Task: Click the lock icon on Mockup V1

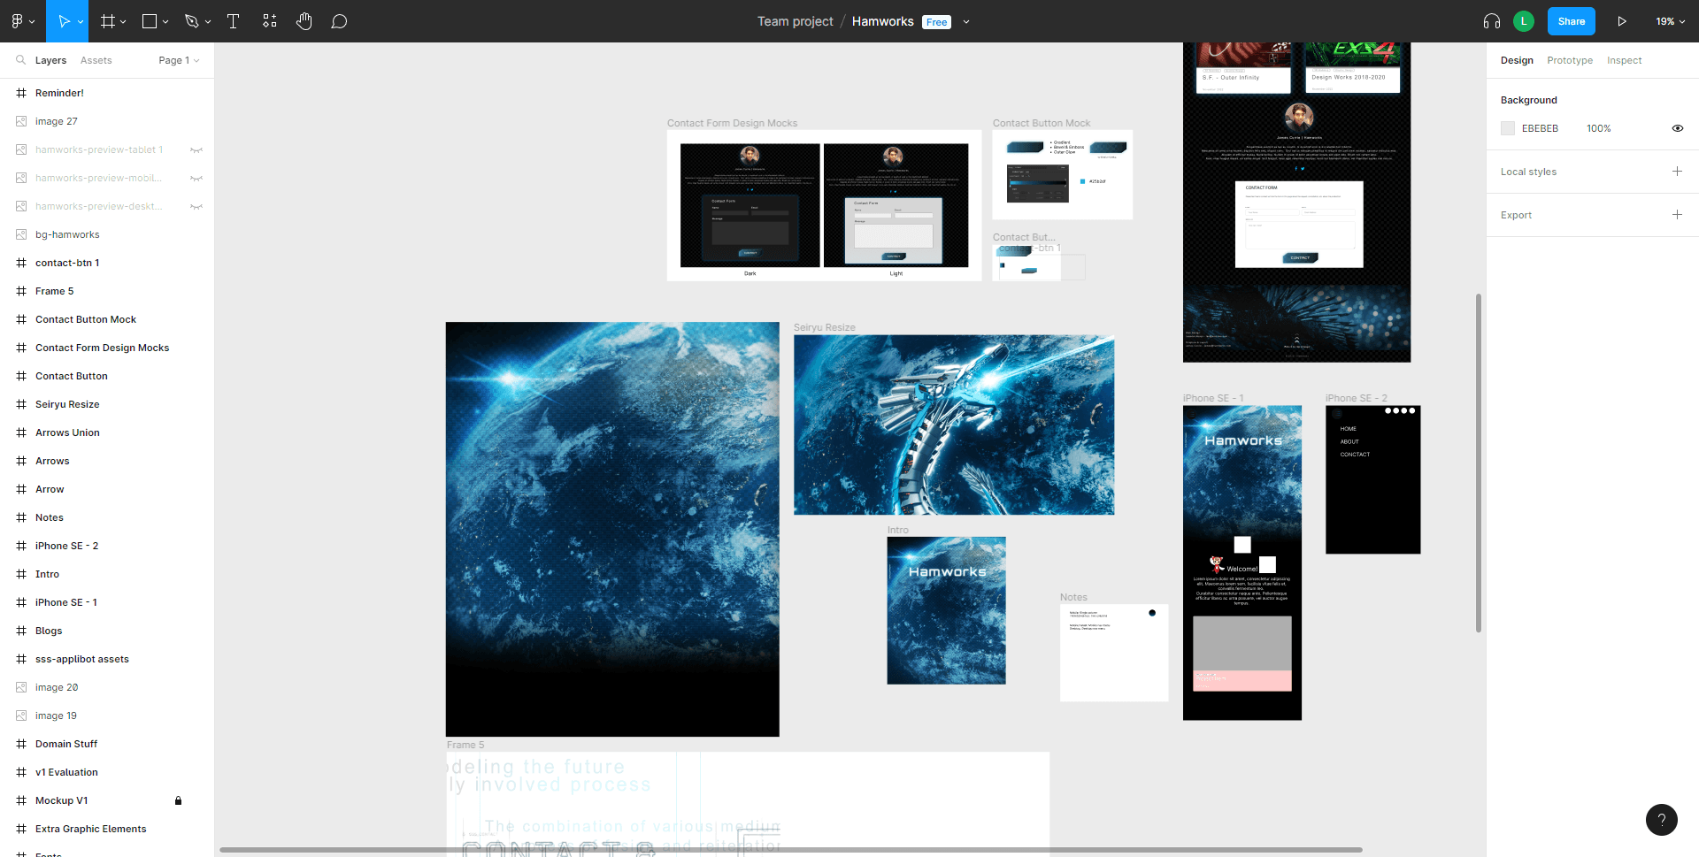Action: (178, 800)
